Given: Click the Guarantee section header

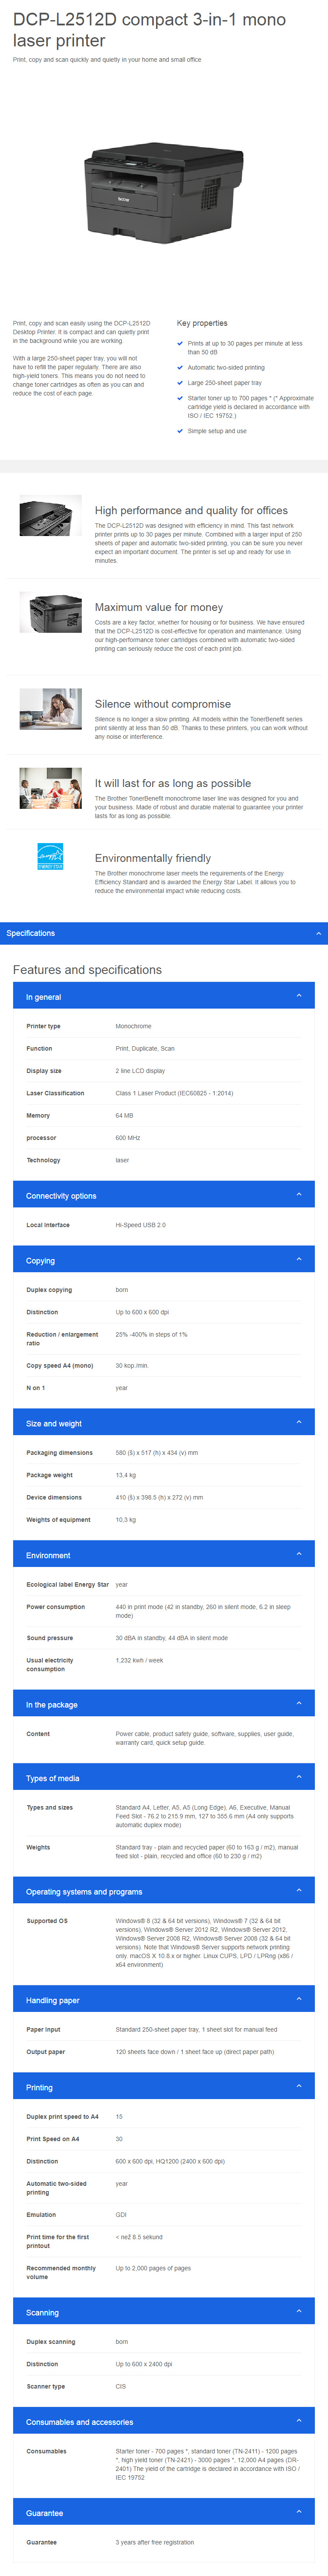Looking at the screenshot, I should [164, 2513].
